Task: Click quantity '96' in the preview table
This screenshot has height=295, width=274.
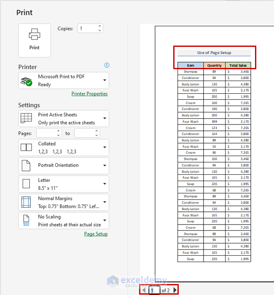Action: pos(214,153)
